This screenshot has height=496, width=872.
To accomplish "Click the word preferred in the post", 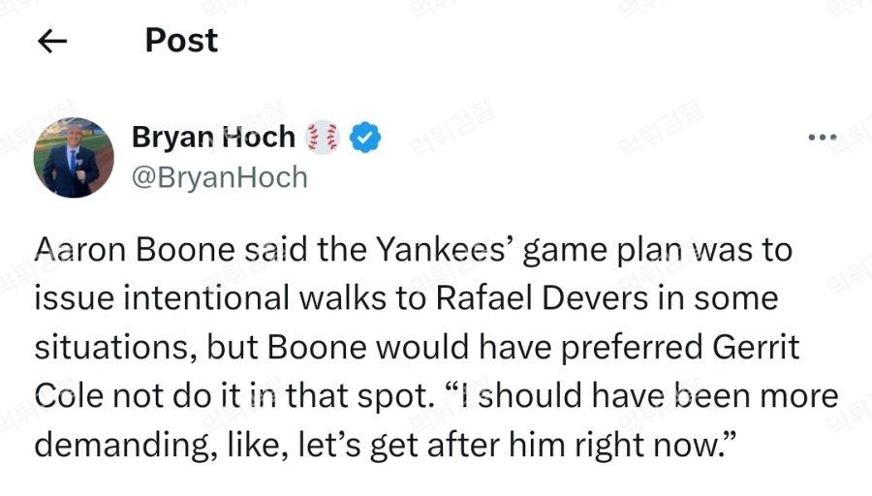I will pos(608,347).
